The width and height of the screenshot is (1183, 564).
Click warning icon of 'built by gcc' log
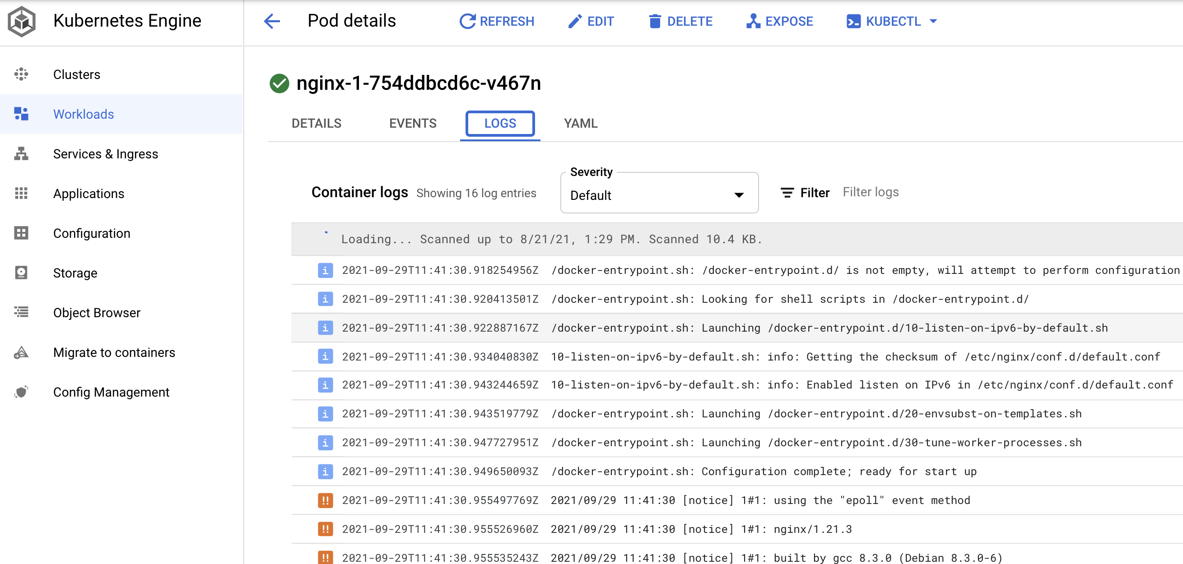coord(325,558)
